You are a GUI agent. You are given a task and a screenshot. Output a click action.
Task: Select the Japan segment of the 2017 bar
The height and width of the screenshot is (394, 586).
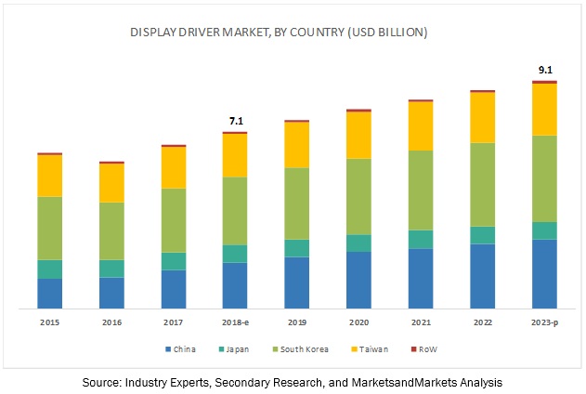[x=173, y=261]
